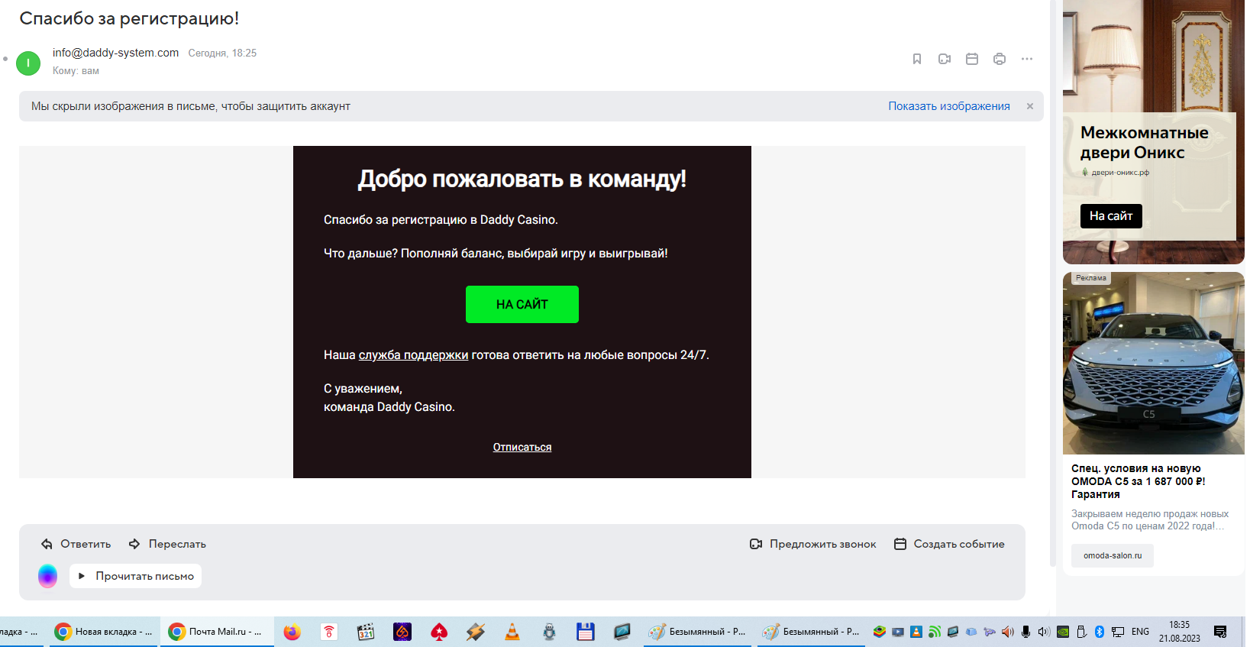This screenshot has height=647, width=1250.
Task: Launch PokerStars red spade icon in the taskbar
Action: (x=439, y=632)
